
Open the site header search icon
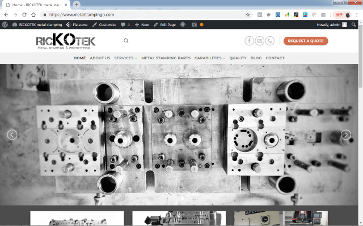click(x=126, y=41)
